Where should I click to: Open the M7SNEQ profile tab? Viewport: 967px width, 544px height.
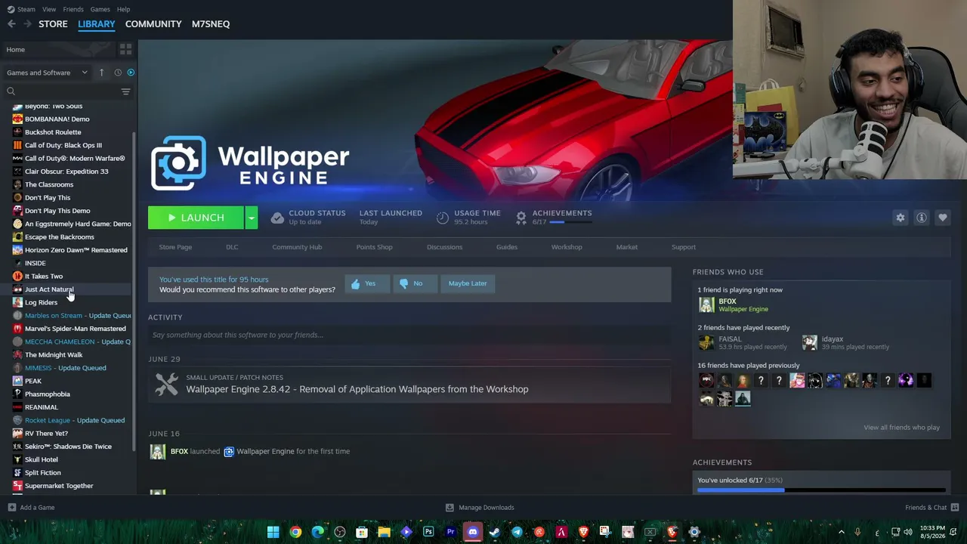click(211, 24)
